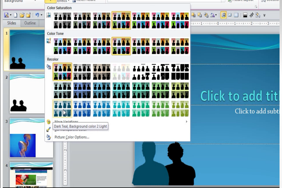Click the Color Tone section icon
Image resolution: width=282 pixels, height=188 pixels.
point(48,41)
